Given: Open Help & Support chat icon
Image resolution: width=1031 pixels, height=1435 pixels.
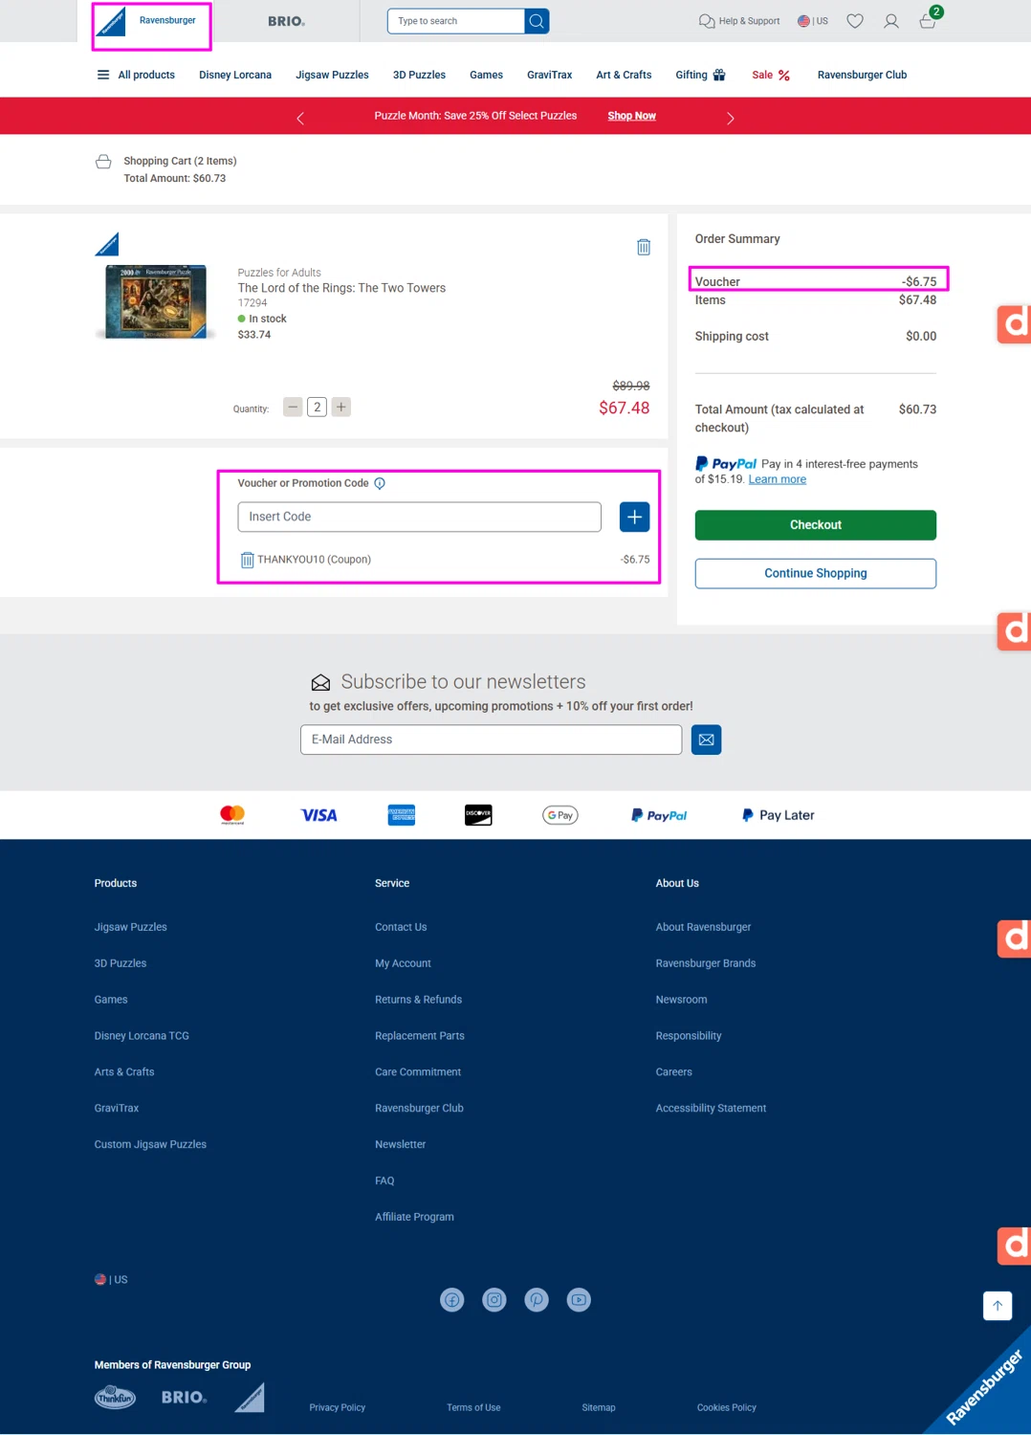Looking at the screenshot, I should [x=707, y=21].
